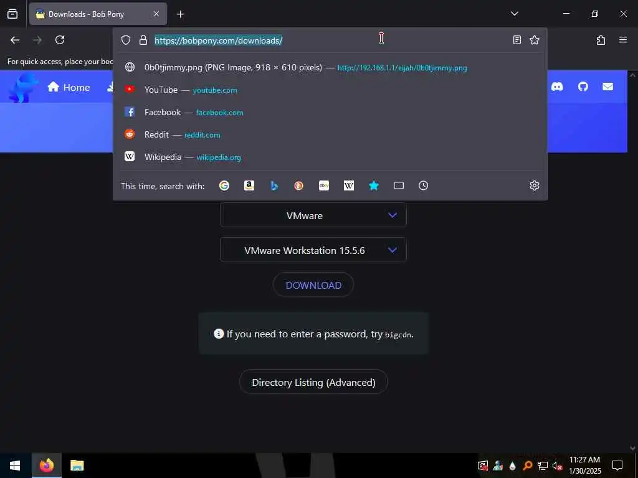Click the water drop tray icon

click(x=513, y=466)
